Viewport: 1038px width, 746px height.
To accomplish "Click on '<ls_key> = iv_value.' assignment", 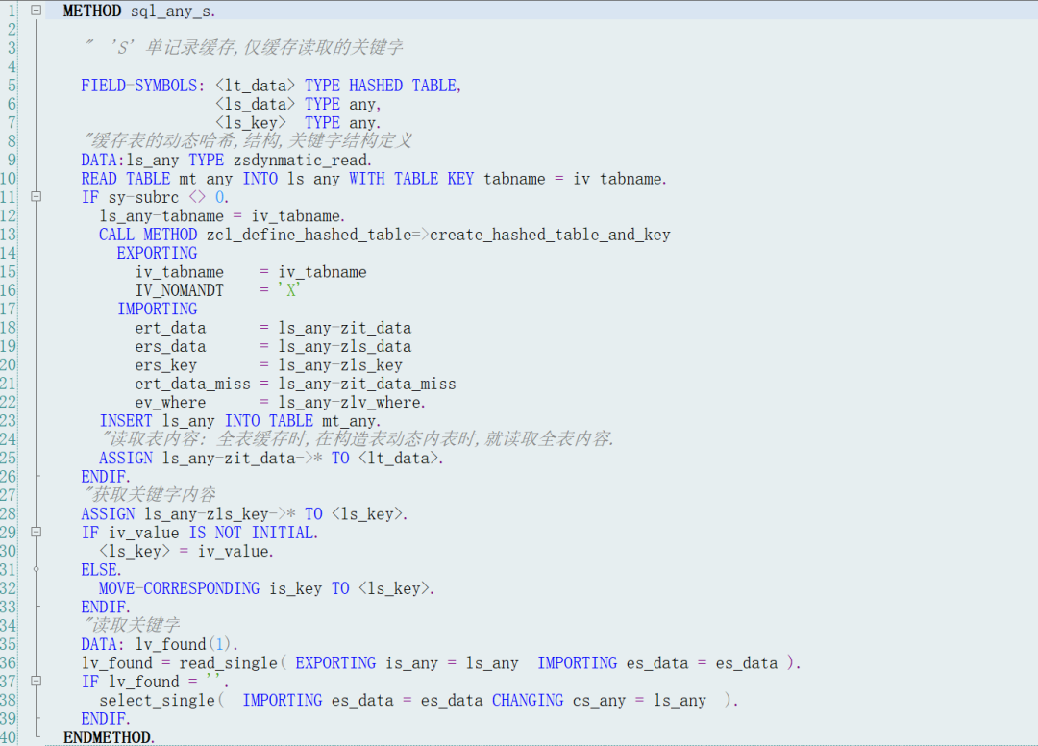I will point(186,552).
